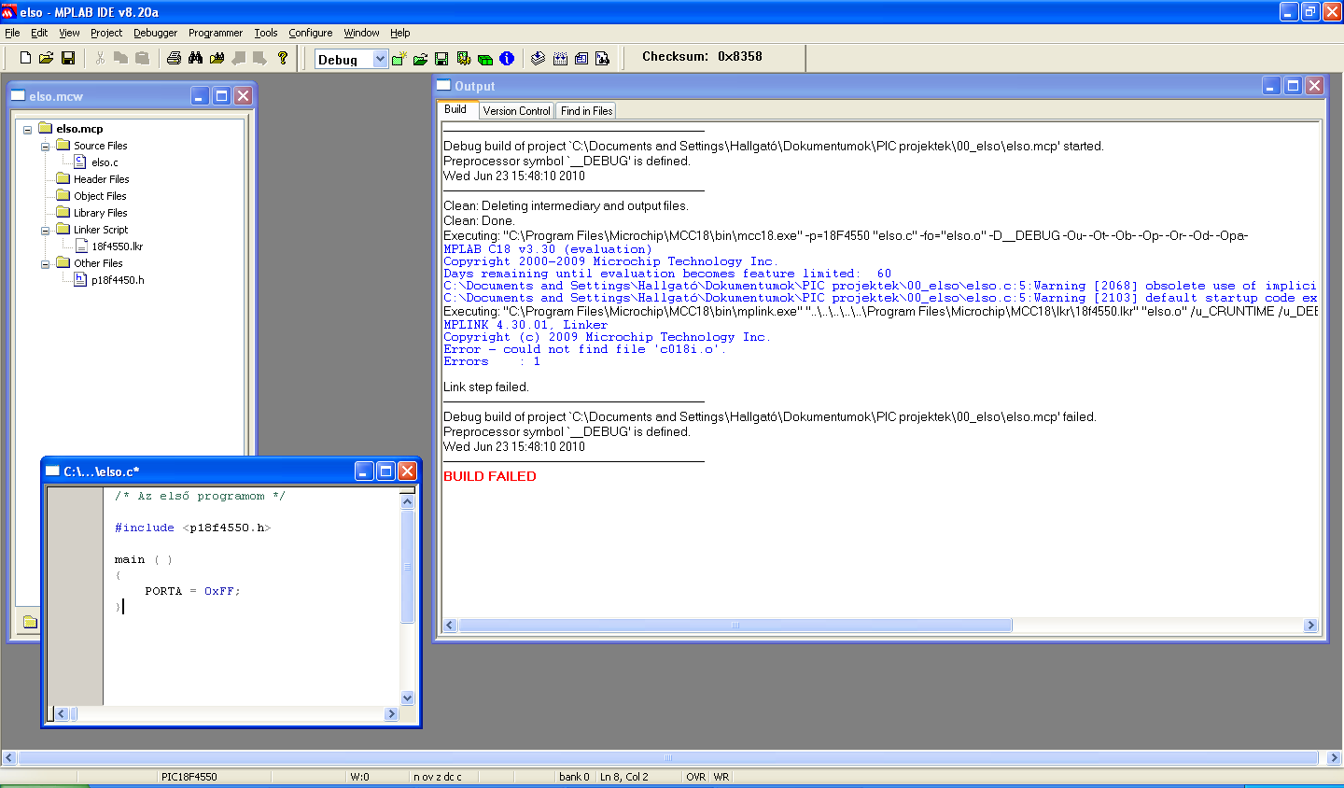Click the code editor scroll down arrow
Image resolution: width=1344 pixels, height=788 pixels.
pos(407,697)
